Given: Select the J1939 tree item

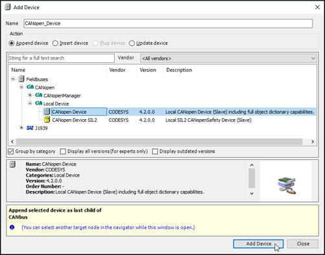Looking at the screenshot, I should 41,128.
